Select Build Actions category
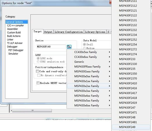The height and width of the screenshot is (131, 152). point(14,36)
